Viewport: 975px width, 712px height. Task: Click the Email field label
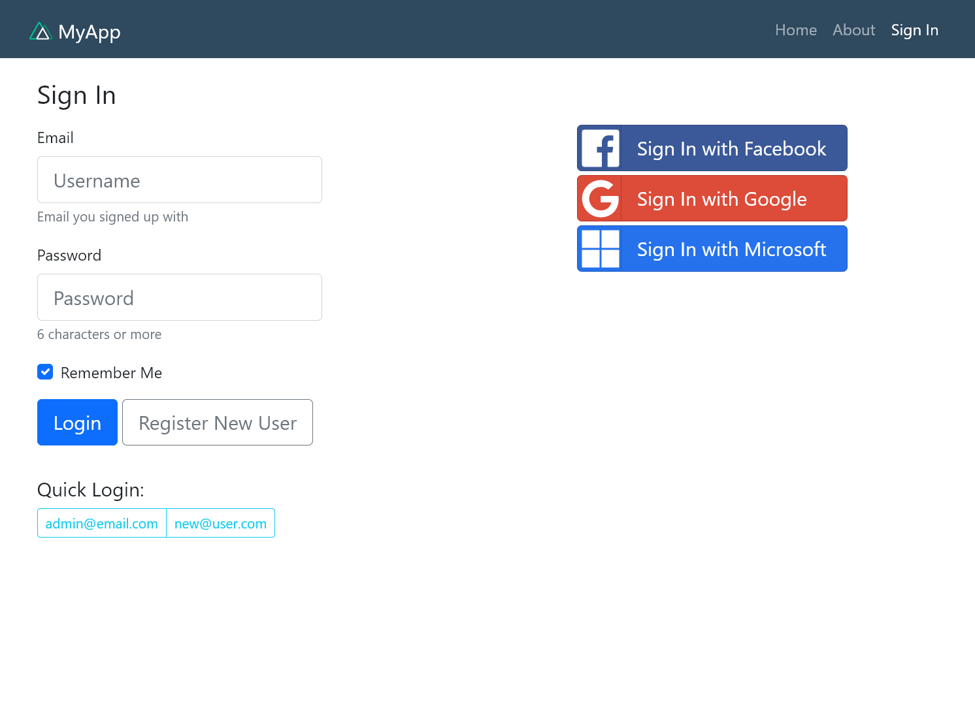coord(56,138)
